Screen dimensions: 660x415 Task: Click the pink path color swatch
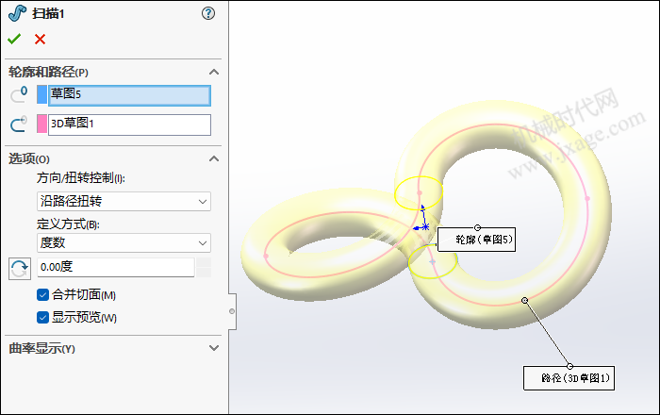(x=42, y=124)
